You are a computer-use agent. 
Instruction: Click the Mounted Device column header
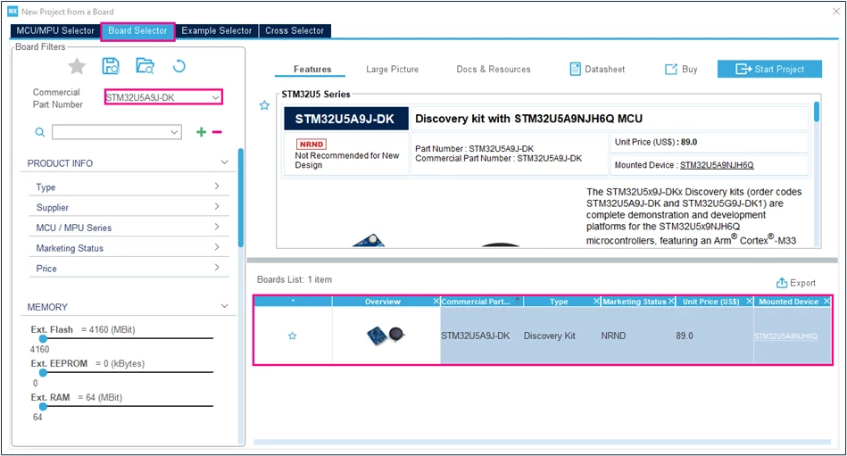tap(788, 302)
